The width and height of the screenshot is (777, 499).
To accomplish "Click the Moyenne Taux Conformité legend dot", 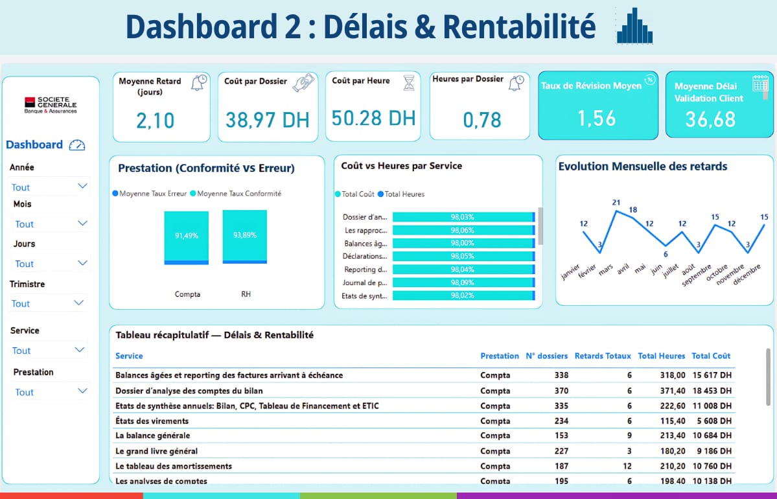I will coord(193,193).
